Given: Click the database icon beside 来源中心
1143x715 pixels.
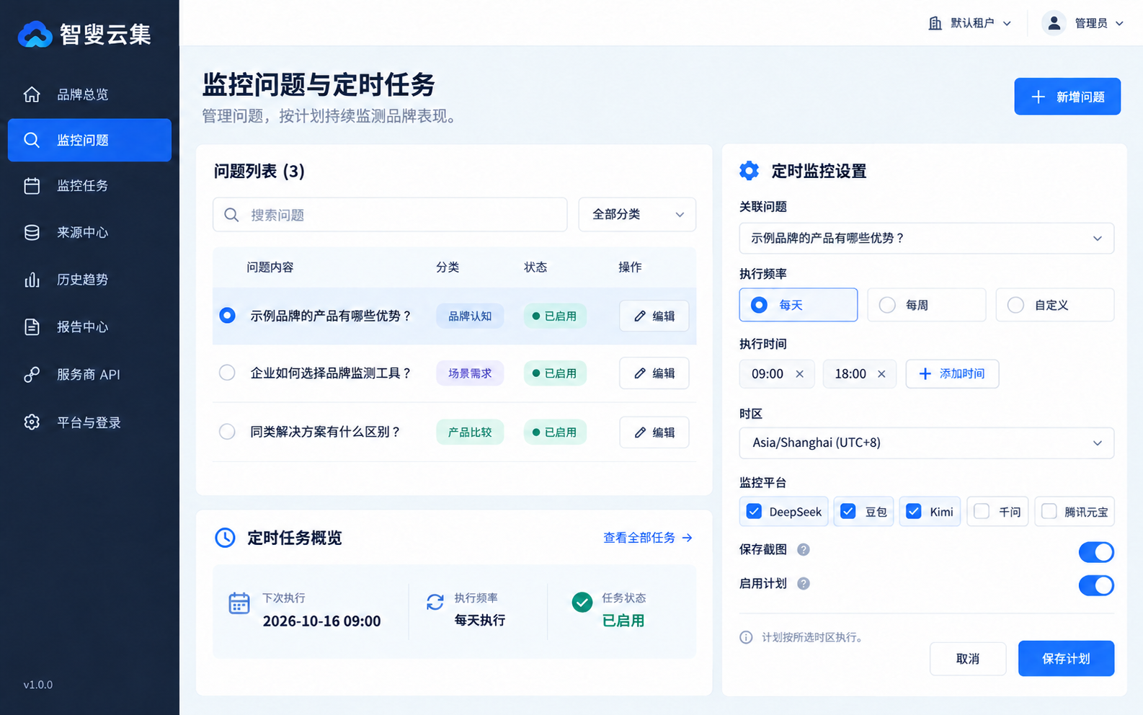Looking at the screenshot, I should pos(32,232).
